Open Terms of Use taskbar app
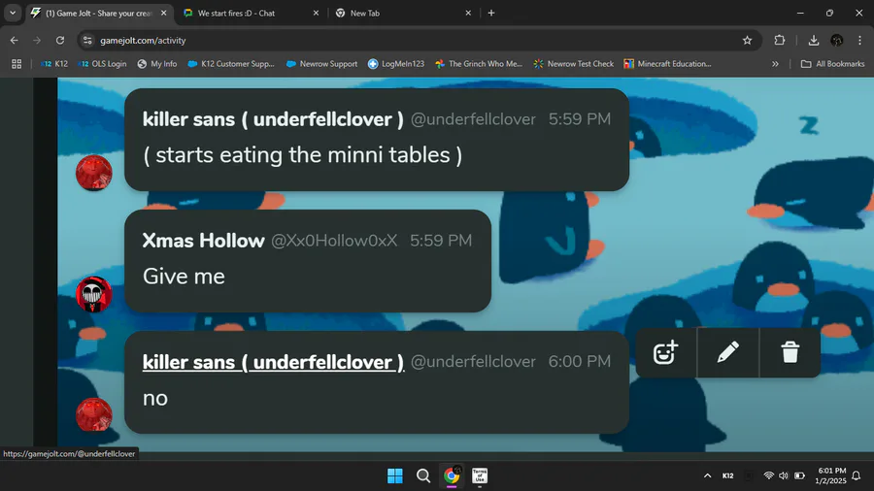Image resolution: width=874 pixels, height=491 pixels. point(480,476)
